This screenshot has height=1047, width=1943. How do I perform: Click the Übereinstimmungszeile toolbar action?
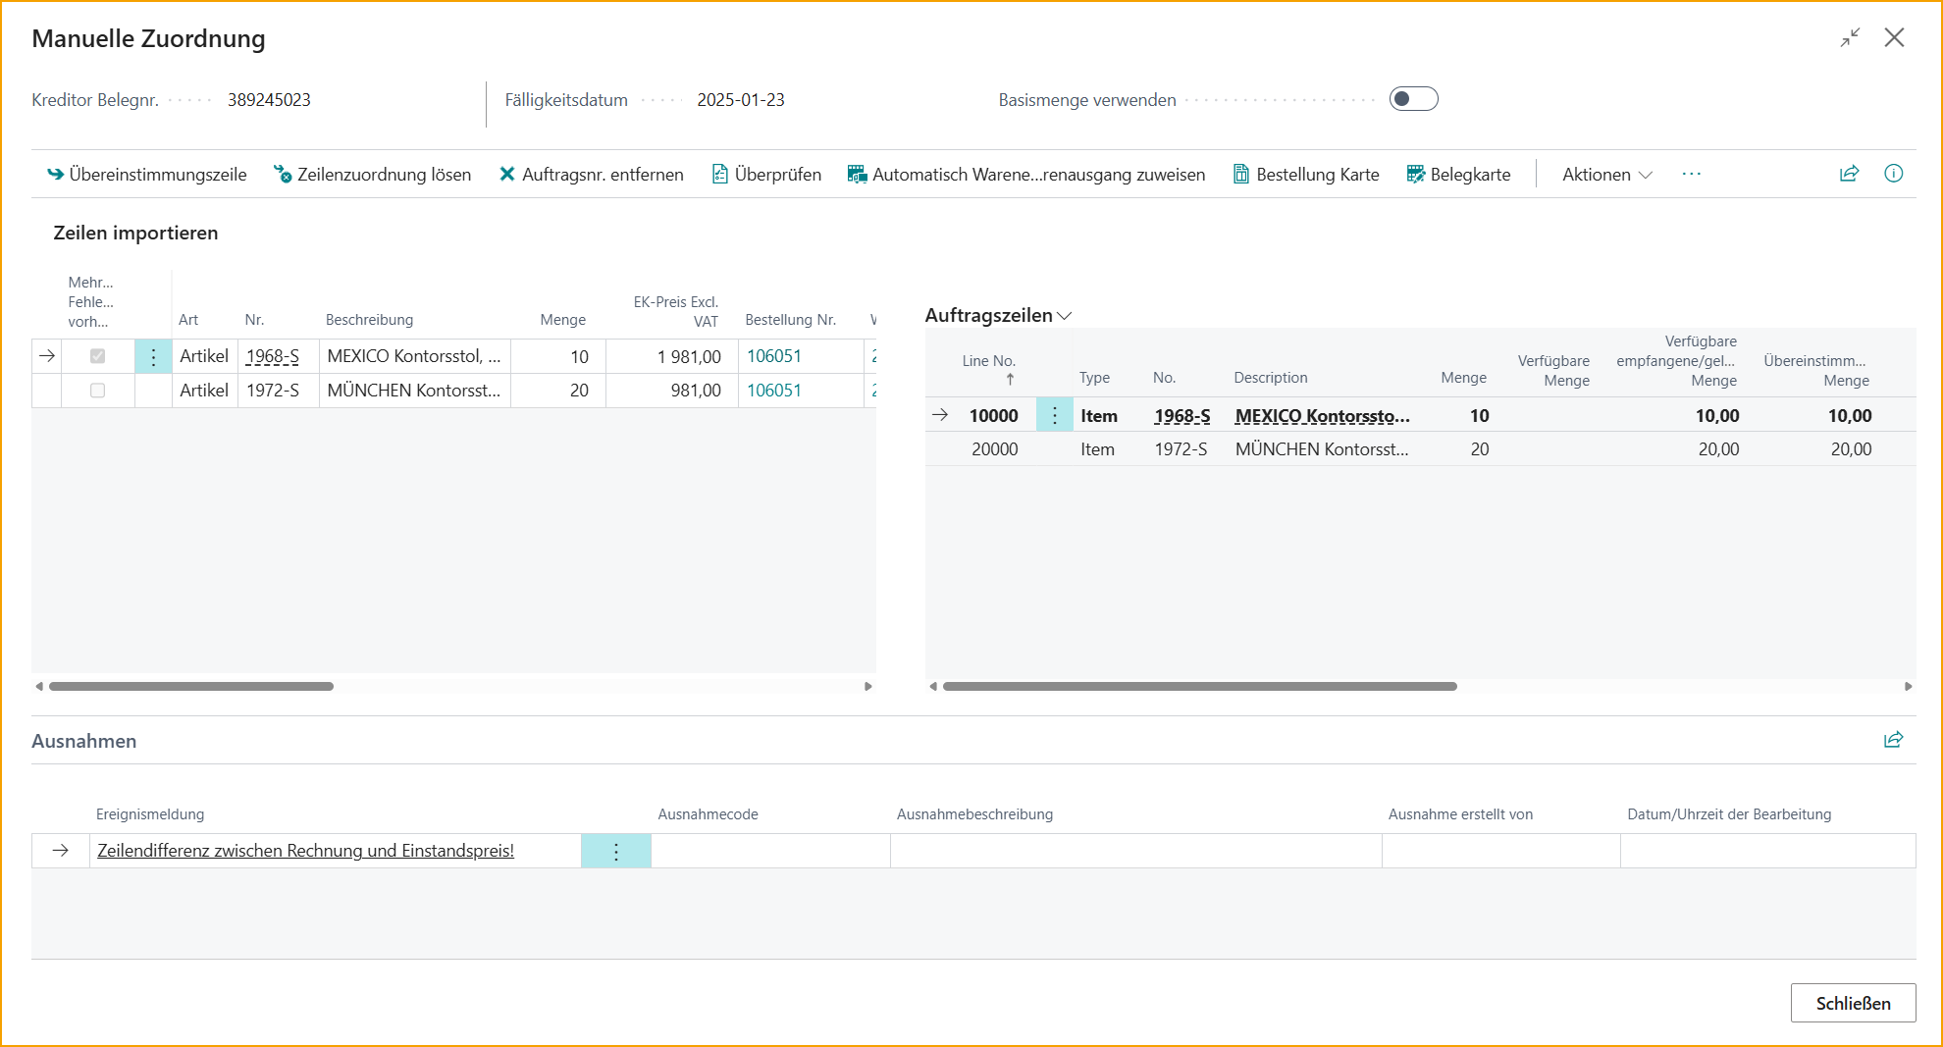pyautogui.click(x=147, y=175)
